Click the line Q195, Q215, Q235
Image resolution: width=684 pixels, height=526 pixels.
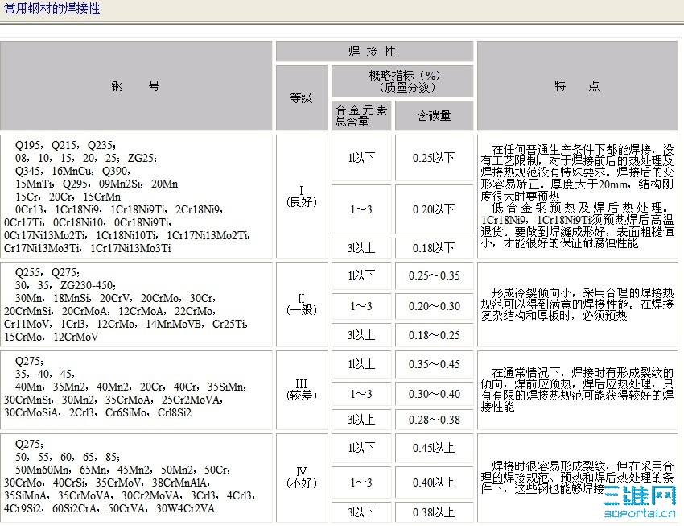pyautogui.click(x=65, y=145)
